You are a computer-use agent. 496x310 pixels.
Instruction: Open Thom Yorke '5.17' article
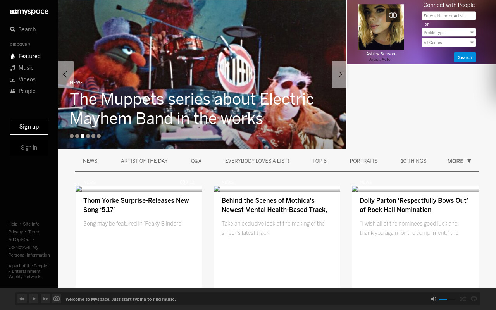136,205
